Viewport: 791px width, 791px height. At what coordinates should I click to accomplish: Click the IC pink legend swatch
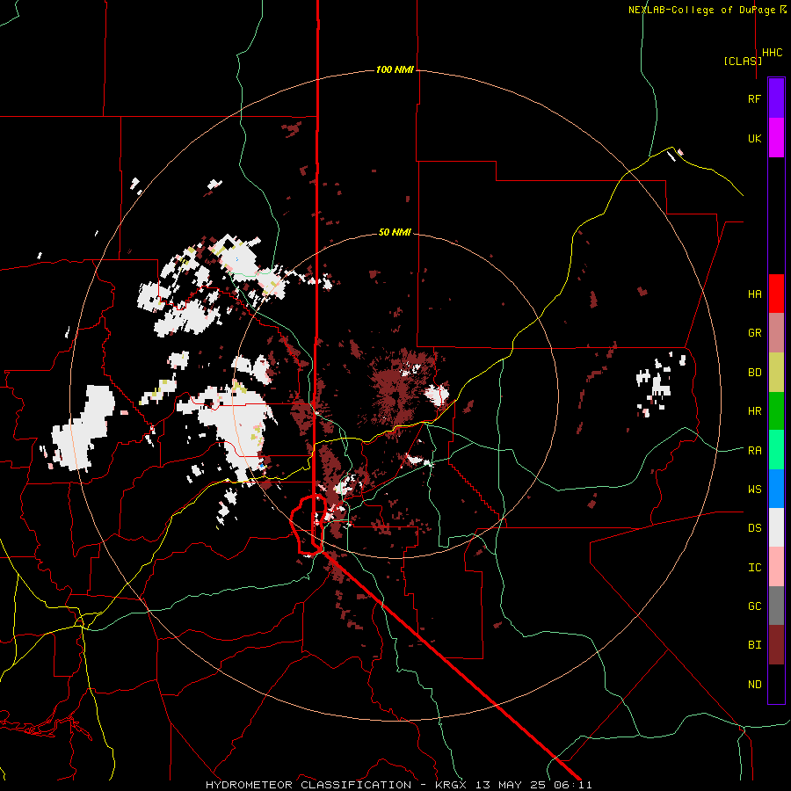(x=776, y=567)
